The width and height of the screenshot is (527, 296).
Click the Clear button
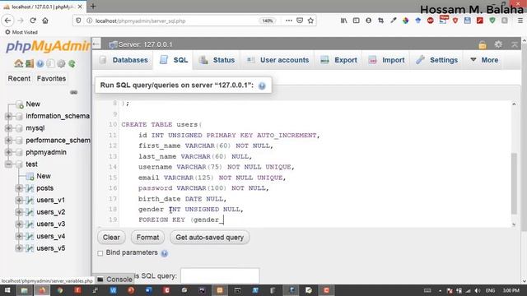click(x=111, y=238)
